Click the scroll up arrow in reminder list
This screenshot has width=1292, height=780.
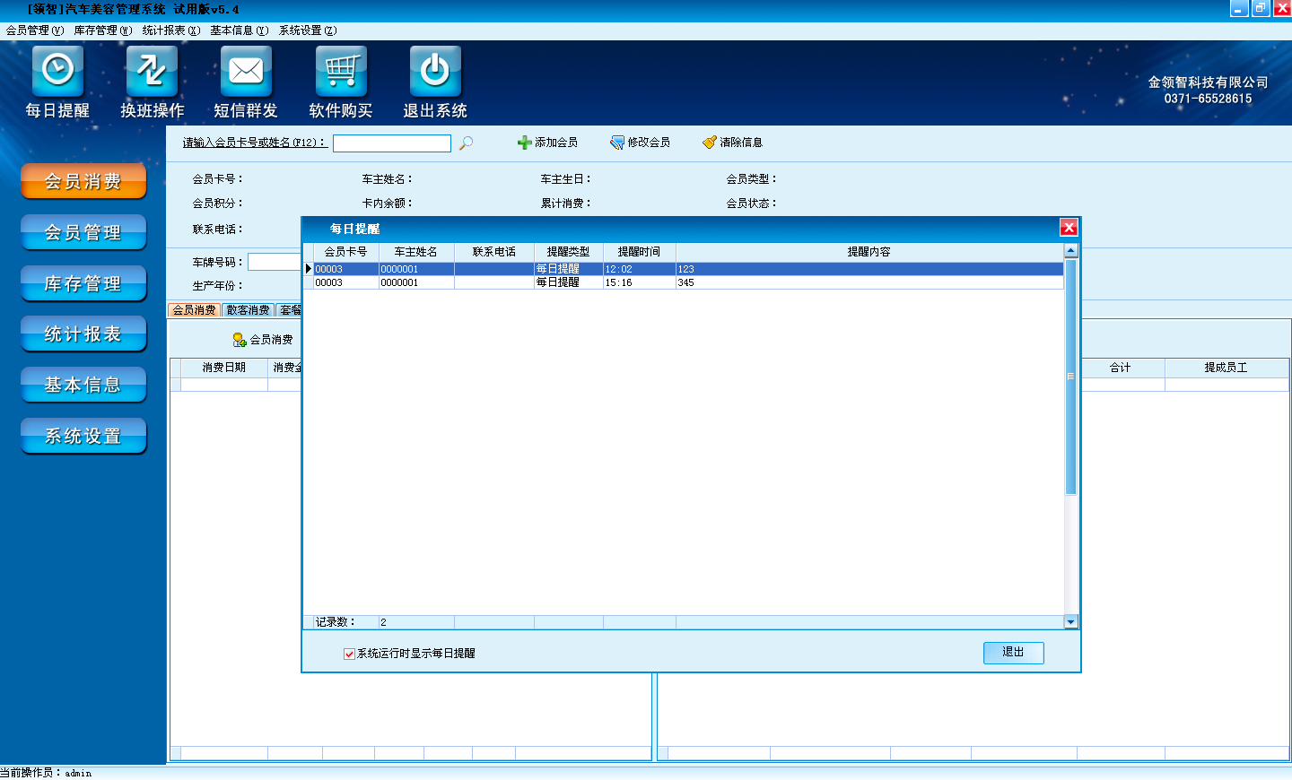point(1070,251)
